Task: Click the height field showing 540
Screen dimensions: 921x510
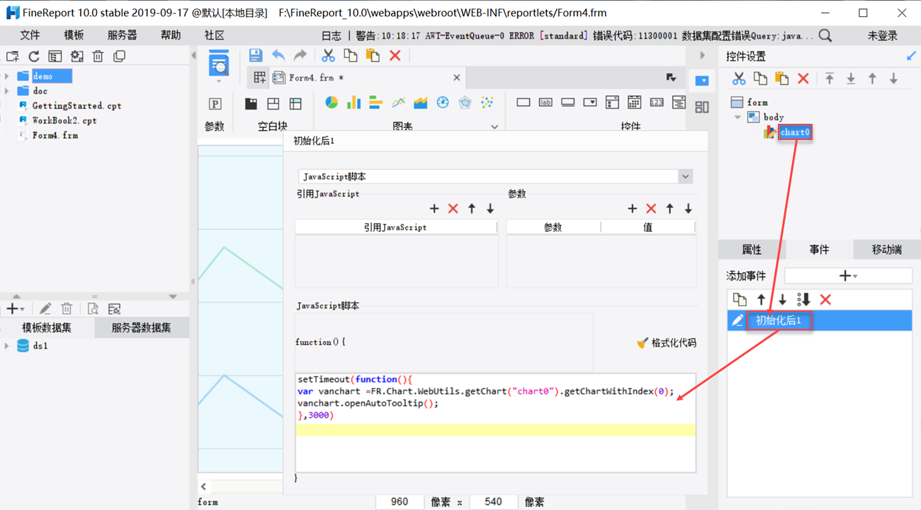Action: coord(493,502)
